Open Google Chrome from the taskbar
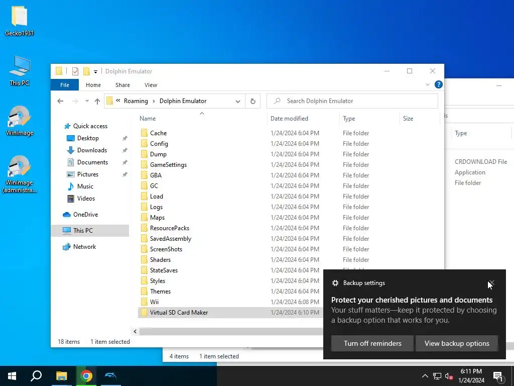 [86, 376]
